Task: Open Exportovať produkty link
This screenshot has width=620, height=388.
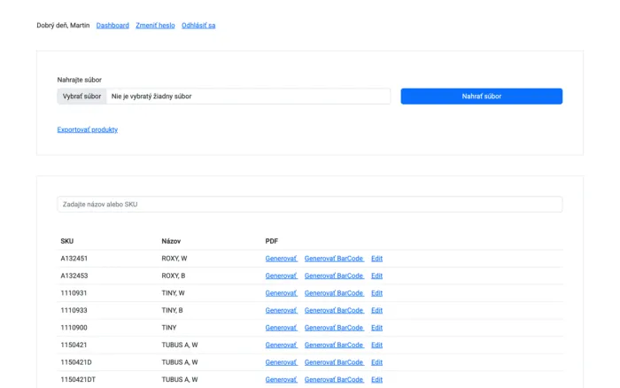Action: pyautogui.click(x=88, y=129)
